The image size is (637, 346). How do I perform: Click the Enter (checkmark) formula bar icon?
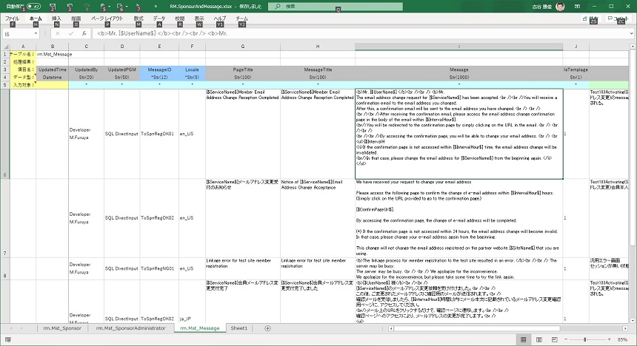pos(70,34)
